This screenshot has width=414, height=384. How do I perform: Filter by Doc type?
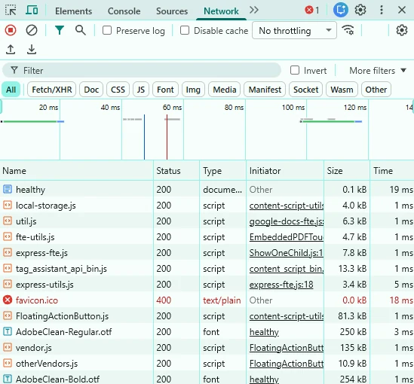(x=91, y=90)
